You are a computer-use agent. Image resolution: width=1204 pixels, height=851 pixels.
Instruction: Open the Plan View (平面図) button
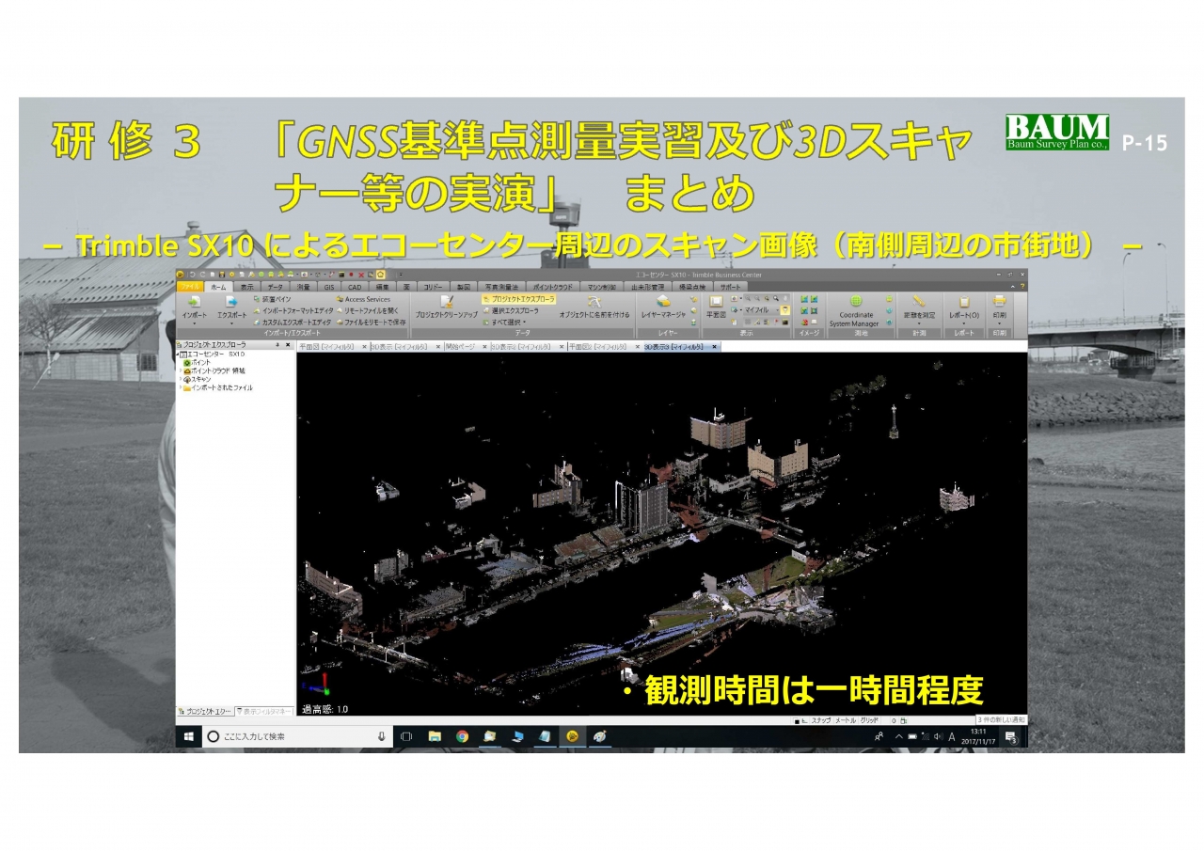(716, 307)
